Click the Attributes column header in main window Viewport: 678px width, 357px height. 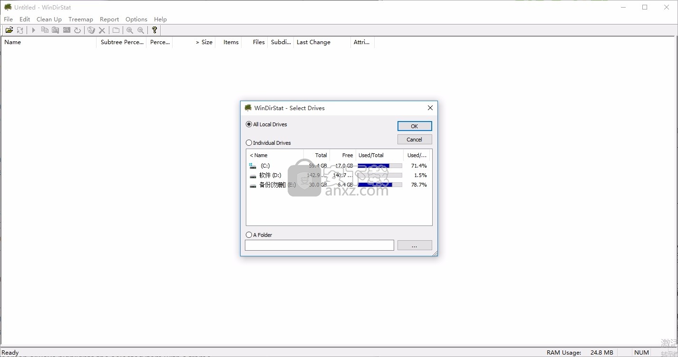[x=363, y=42]
